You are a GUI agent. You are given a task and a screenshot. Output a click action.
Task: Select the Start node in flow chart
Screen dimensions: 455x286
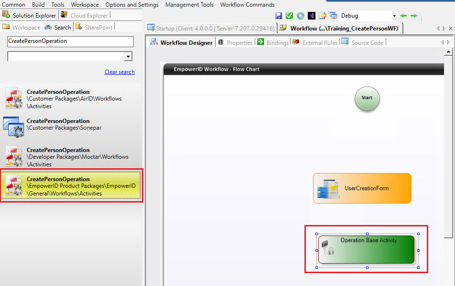[367, 98]
